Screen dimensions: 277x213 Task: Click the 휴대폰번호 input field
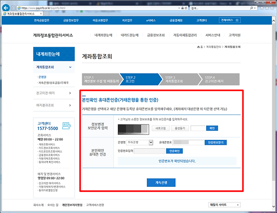(188, 143)
